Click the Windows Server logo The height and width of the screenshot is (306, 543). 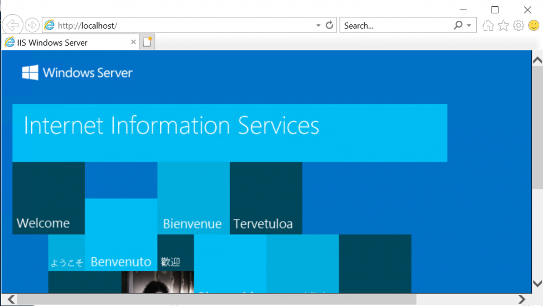tap(77, 73)
